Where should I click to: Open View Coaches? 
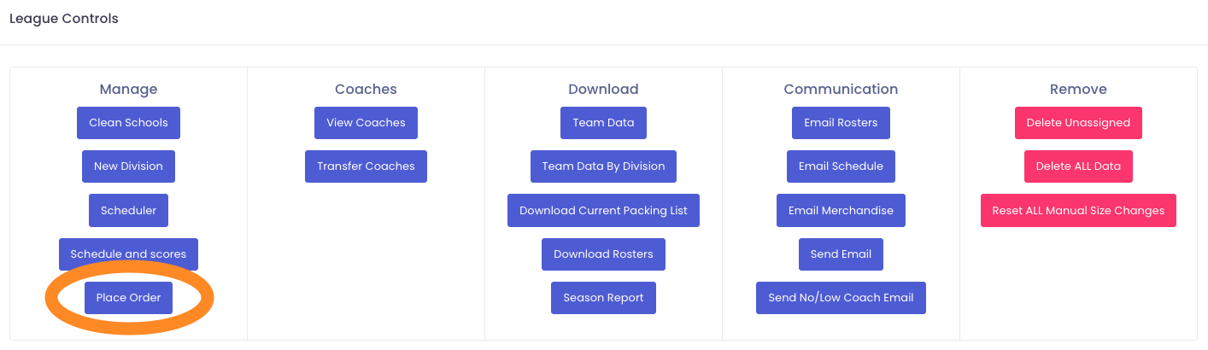point(366,122)
